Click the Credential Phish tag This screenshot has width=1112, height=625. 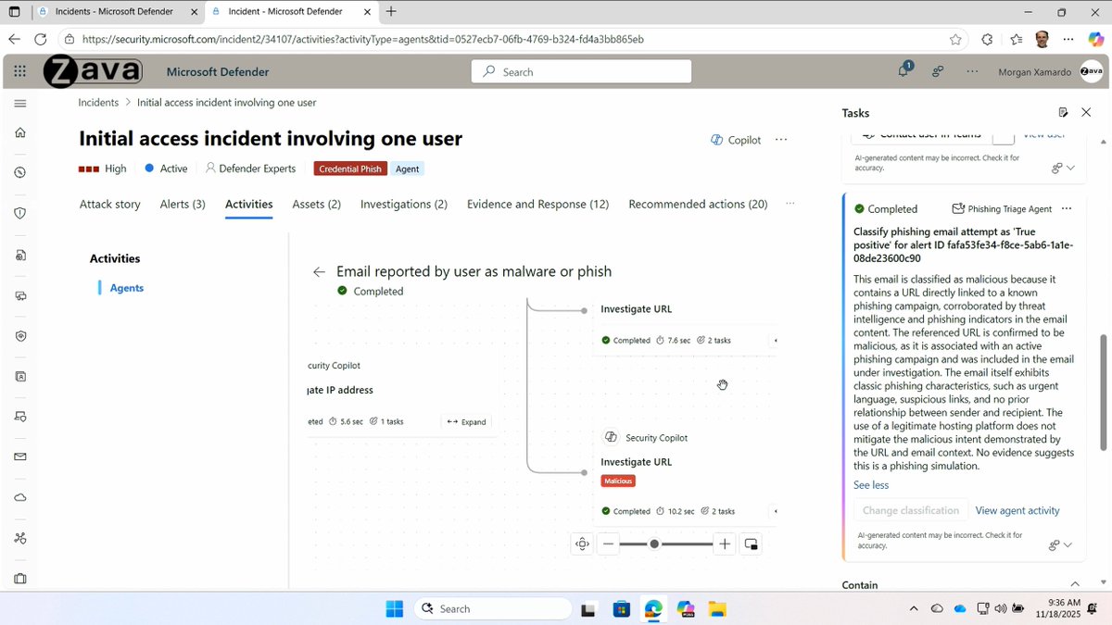(350, 169)
